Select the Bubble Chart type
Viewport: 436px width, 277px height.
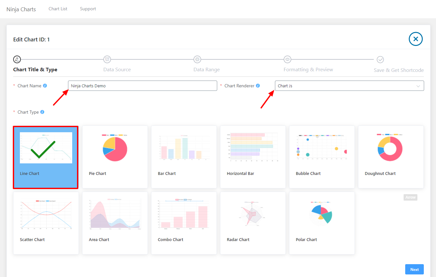pos(321,157)
